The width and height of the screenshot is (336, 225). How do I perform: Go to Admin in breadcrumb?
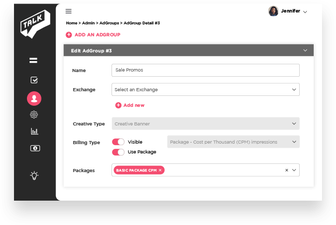click(88, 23)
